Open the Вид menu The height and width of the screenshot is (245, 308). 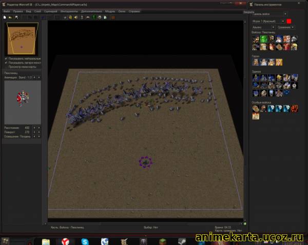[28, 11]
